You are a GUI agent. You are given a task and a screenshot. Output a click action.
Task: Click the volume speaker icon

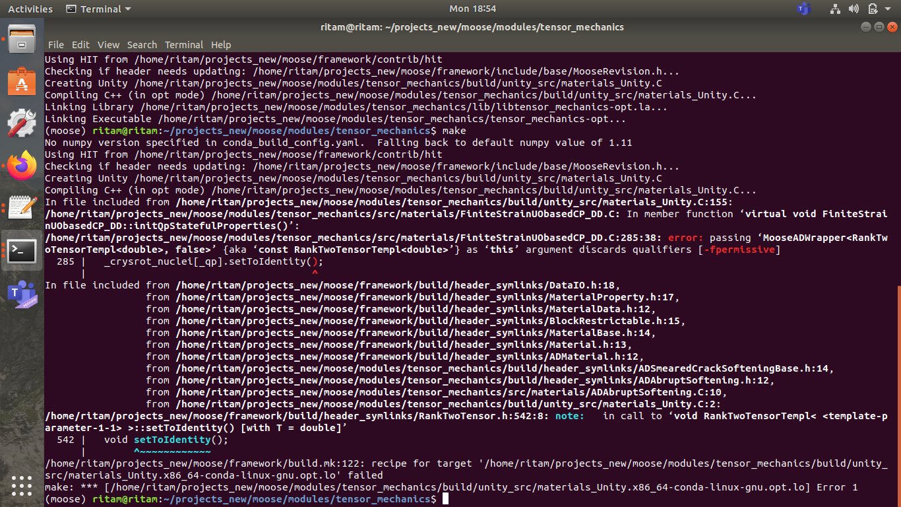(854, 9)
